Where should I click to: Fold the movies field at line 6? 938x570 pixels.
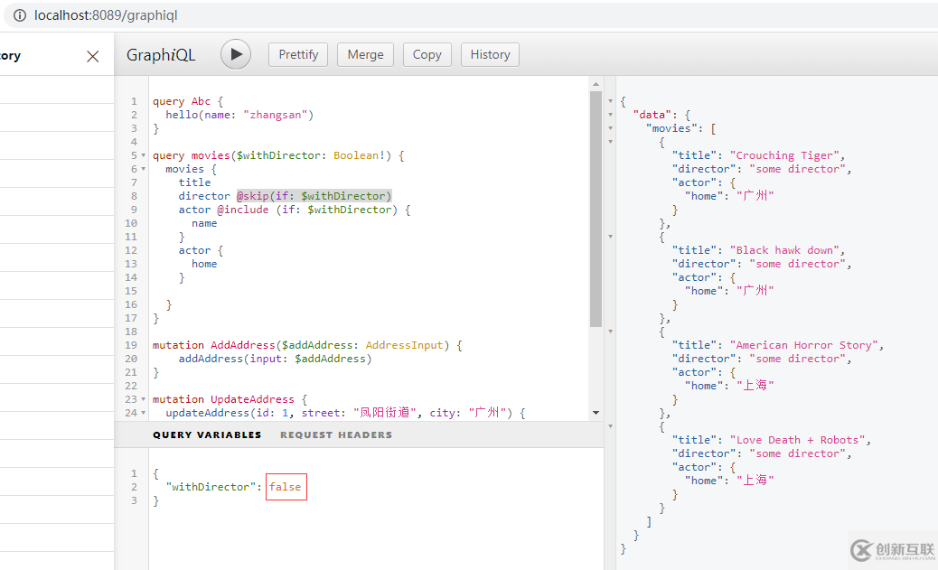pos(144,169)
